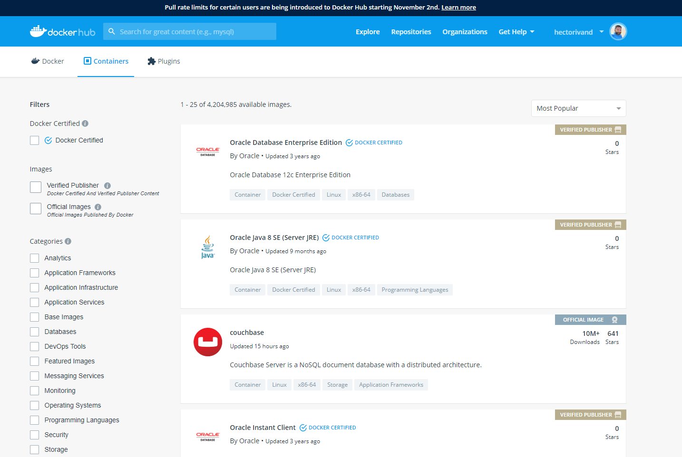Image resolution: width=682 pixels, height=457 pixels.
Task: Open the user avatar picture
Action: 618,31
